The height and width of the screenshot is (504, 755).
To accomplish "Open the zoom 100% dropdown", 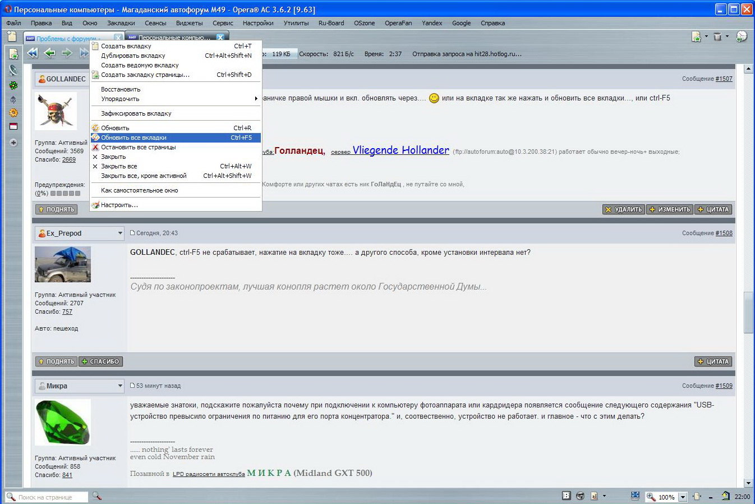I will pyautogui.click(x=683, y=497).
